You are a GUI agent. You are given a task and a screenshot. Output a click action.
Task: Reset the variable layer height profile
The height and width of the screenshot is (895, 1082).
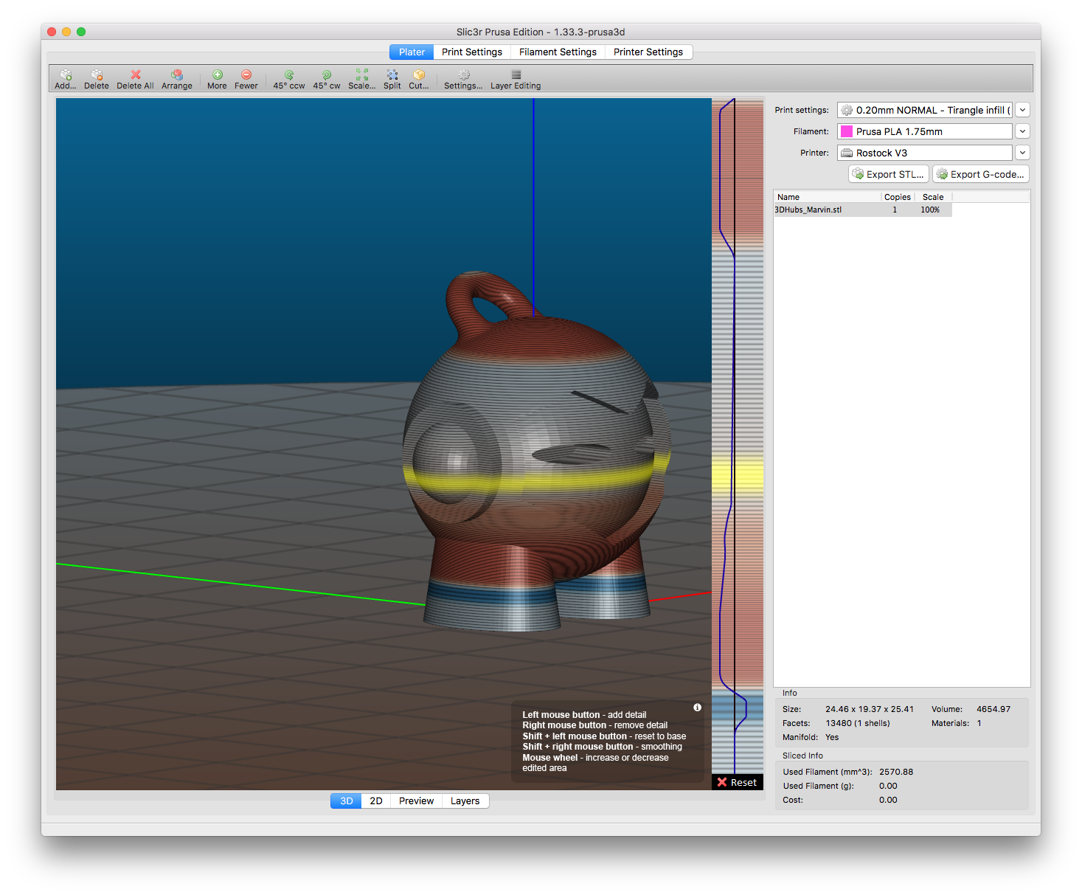pyautogui.click(x=737, y=783)
